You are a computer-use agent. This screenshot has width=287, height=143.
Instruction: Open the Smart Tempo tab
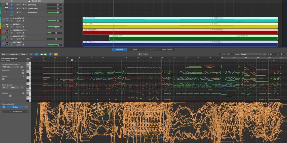(x=167, y=50)
